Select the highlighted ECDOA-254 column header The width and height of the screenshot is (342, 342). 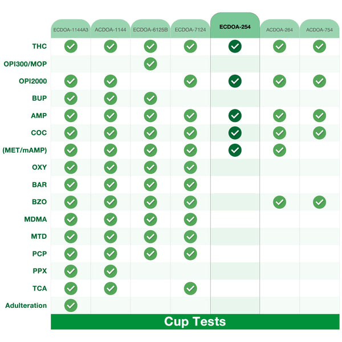coord(235,26)
